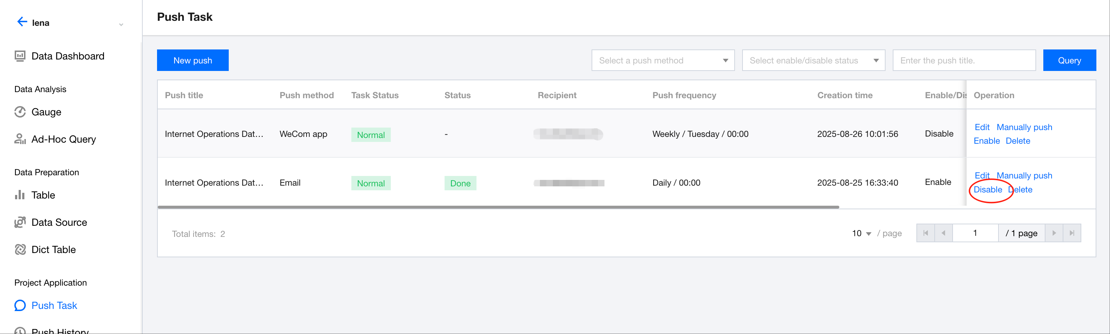The height and width of the screenshot is (334, 1110).
Task: Open the Data Dashboard icon in sidebar
Action: pos(20,56)
